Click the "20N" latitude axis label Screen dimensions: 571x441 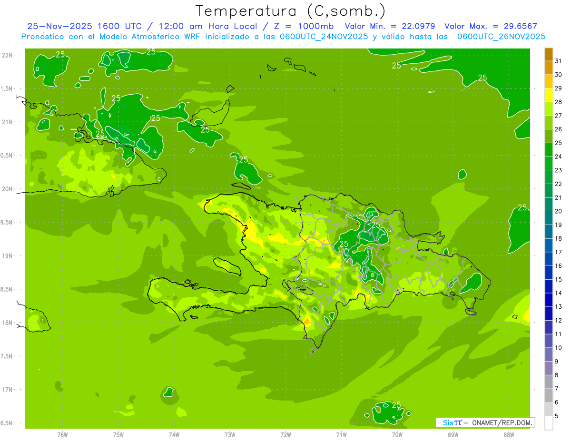pyautogui.click(x=7, y=189)
